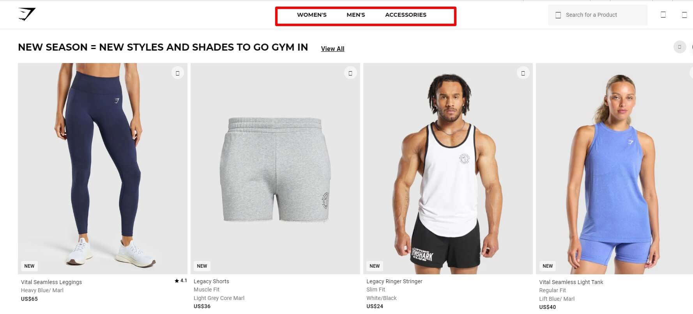
Task: Open the shopping bag icon
Action: [x=684, y=15]
